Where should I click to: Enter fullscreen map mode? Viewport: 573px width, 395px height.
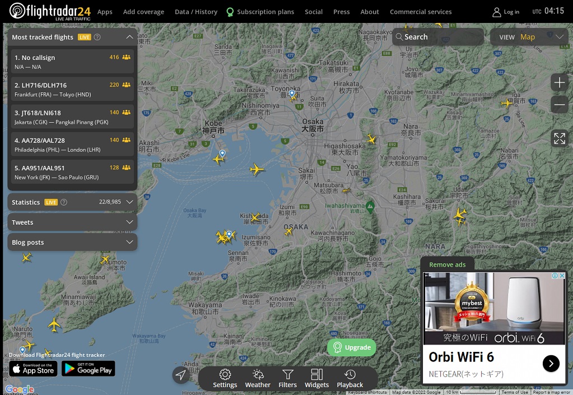(559, 138)
